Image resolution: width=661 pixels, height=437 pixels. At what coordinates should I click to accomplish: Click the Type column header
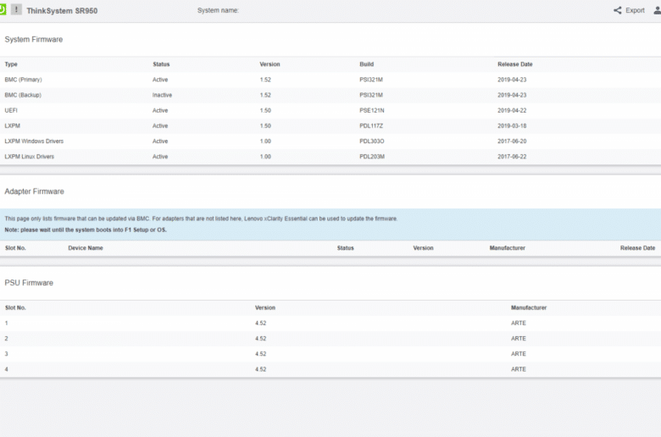pos(11,64)
